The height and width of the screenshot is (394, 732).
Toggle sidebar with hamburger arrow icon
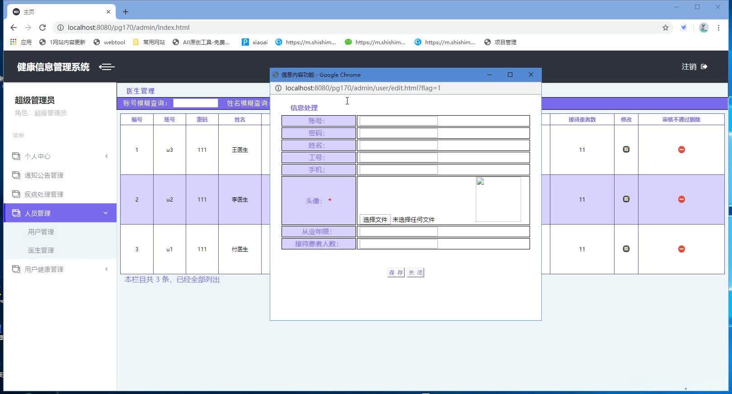(107, 67)
